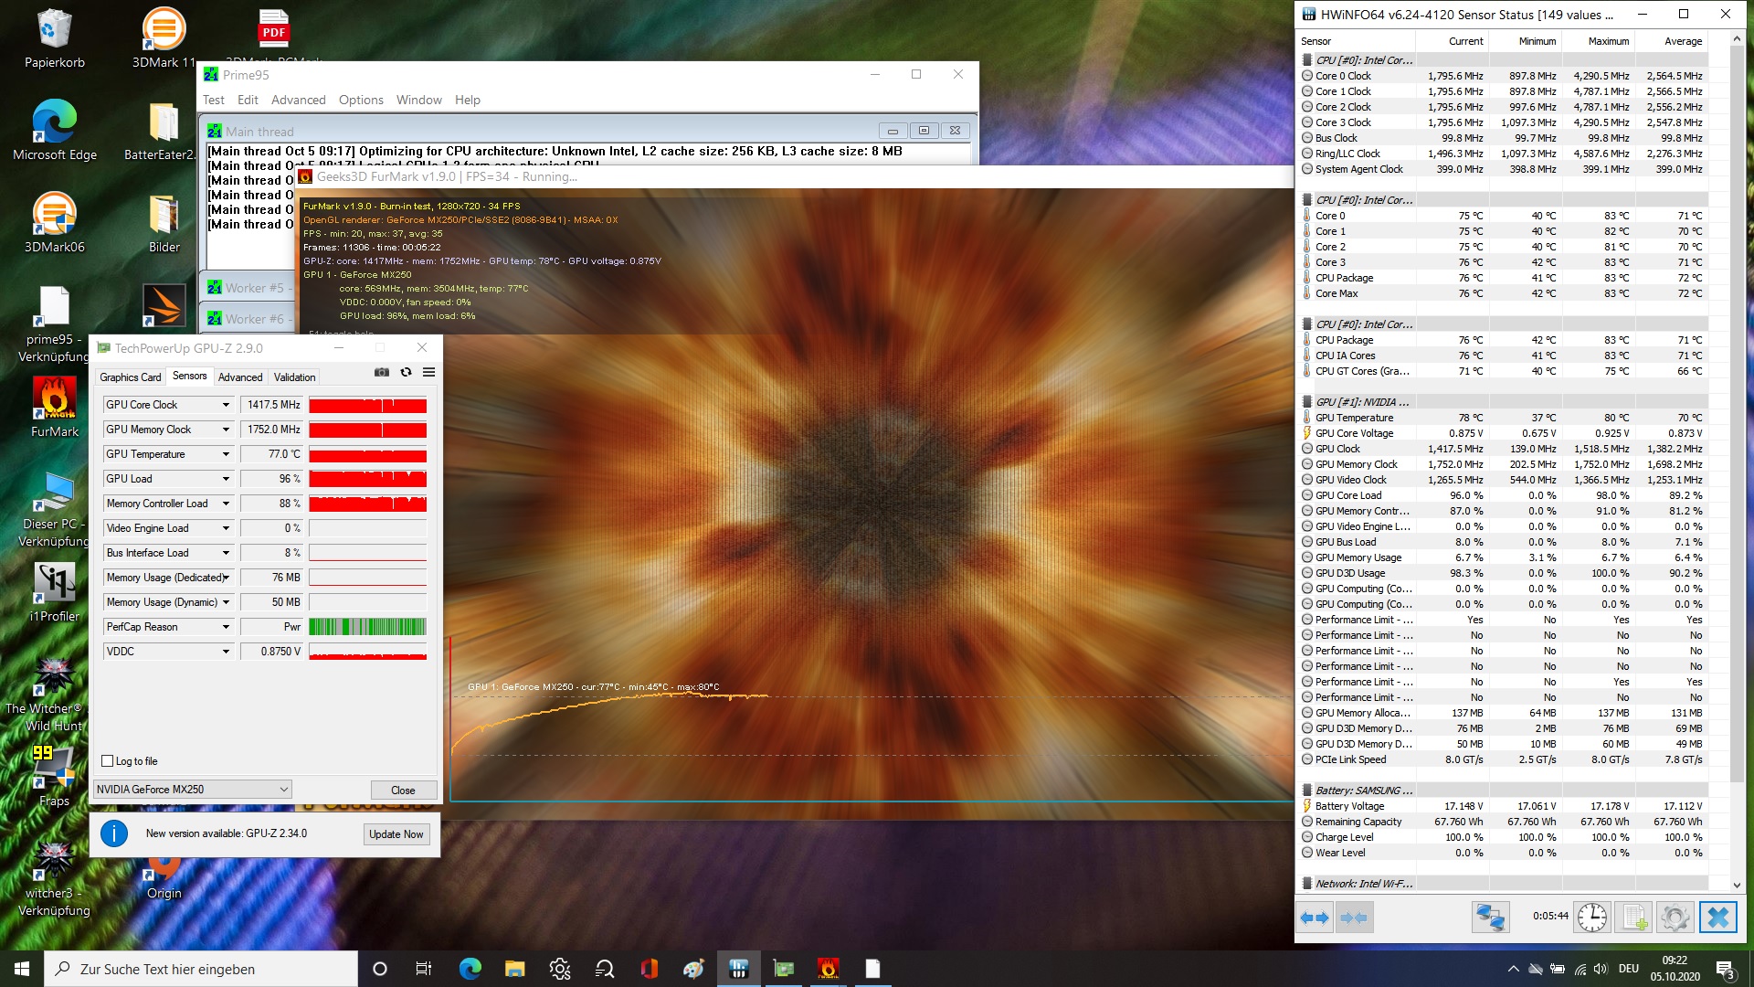This screenshot has width=1754, height=987.
Task: Open GPU Temperature sensor dropdown
Action: 225,454
